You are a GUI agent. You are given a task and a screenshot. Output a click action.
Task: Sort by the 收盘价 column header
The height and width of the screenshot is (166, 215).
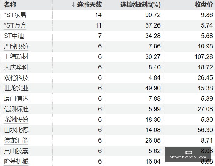pyautogui.click(x=203, y=5)
